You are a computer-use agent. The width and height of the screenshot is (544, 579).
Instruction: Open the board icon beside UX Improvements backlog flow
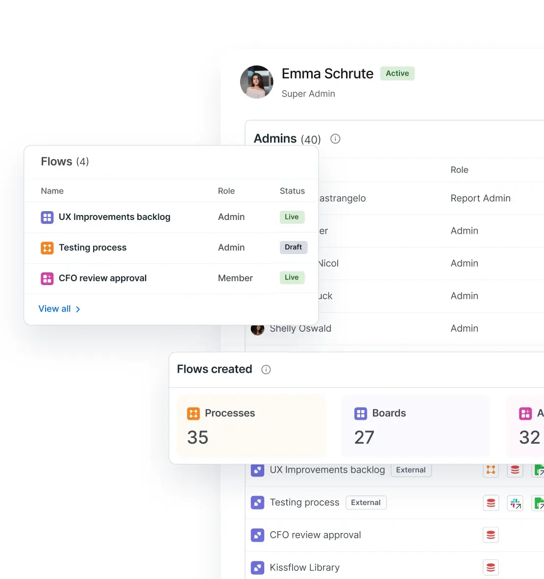47,217
